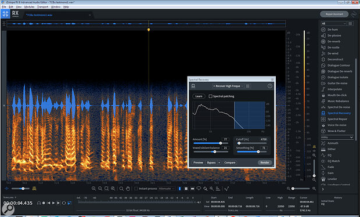Adjust the Smoothing [%] slider

point(251,151)
